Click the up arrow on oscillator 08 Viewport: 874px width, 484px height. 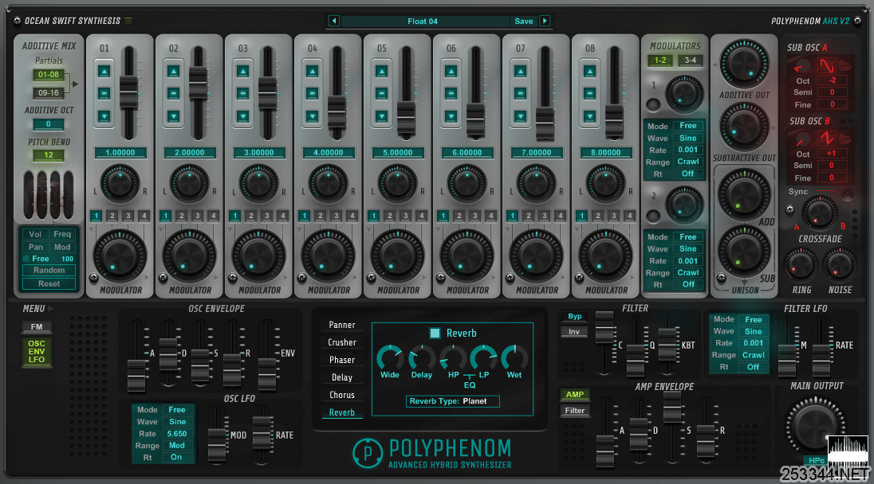pyautogui.click(x=590, y=71)
